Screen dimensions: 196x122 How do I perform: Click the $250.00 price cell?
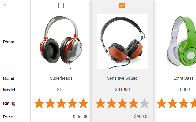(81, 117)
